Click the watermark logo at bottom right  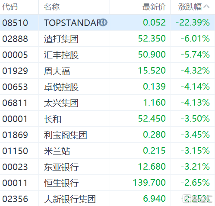[197, 199]
